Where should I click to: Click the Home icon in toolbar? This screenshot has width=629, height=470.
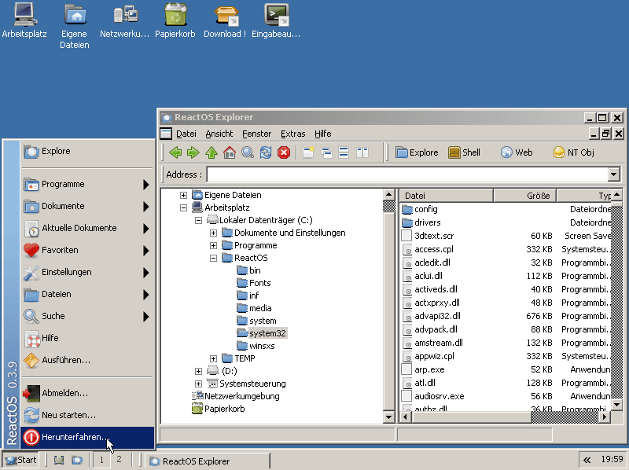click(x=229, y=152)
